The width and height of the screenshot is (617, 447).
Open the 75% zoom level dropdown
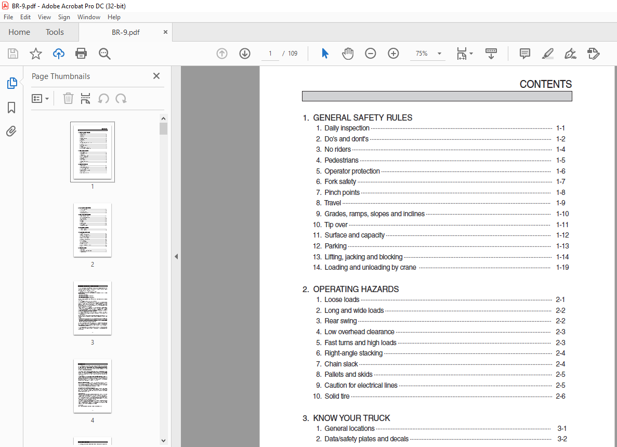click(439, 54)
